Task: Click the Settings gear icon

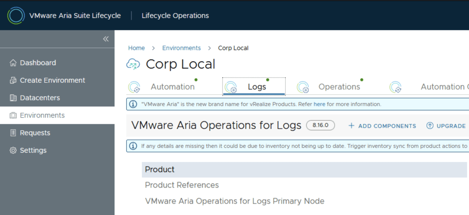Action: (x=13, y=150)
